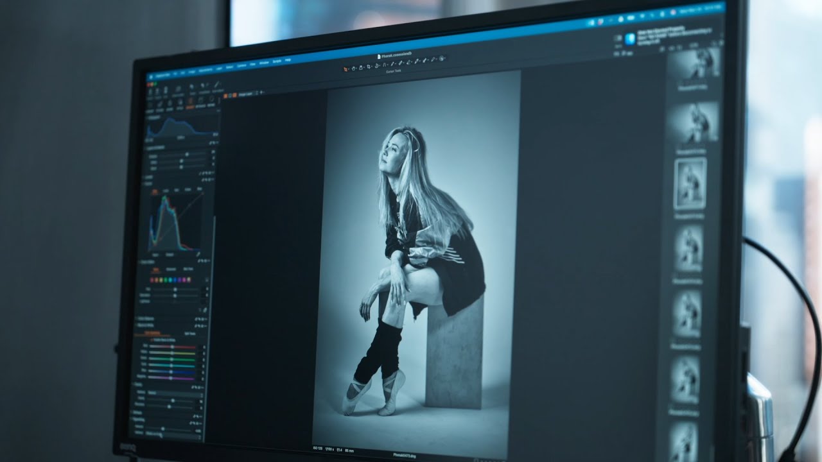Toggle the orange viewer mode icon
822x462 pixels.
(225, 96)
